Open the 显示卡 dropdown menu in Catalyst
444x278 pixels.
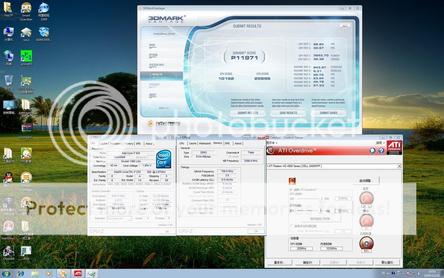point(272,143)
